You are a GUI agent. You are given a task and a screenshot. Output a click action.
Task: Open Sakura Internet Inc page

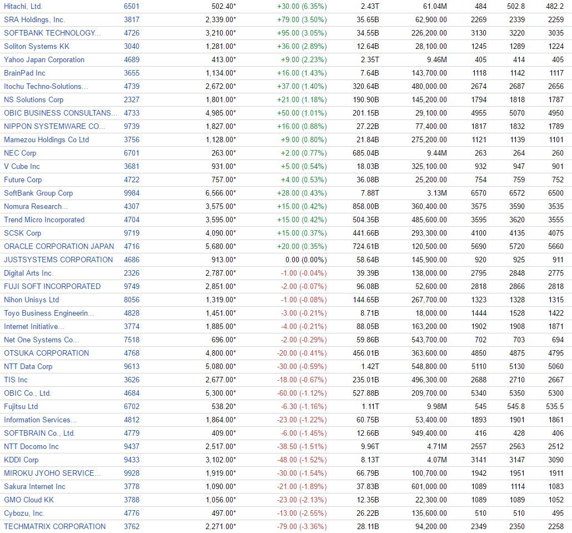point(34,487)
